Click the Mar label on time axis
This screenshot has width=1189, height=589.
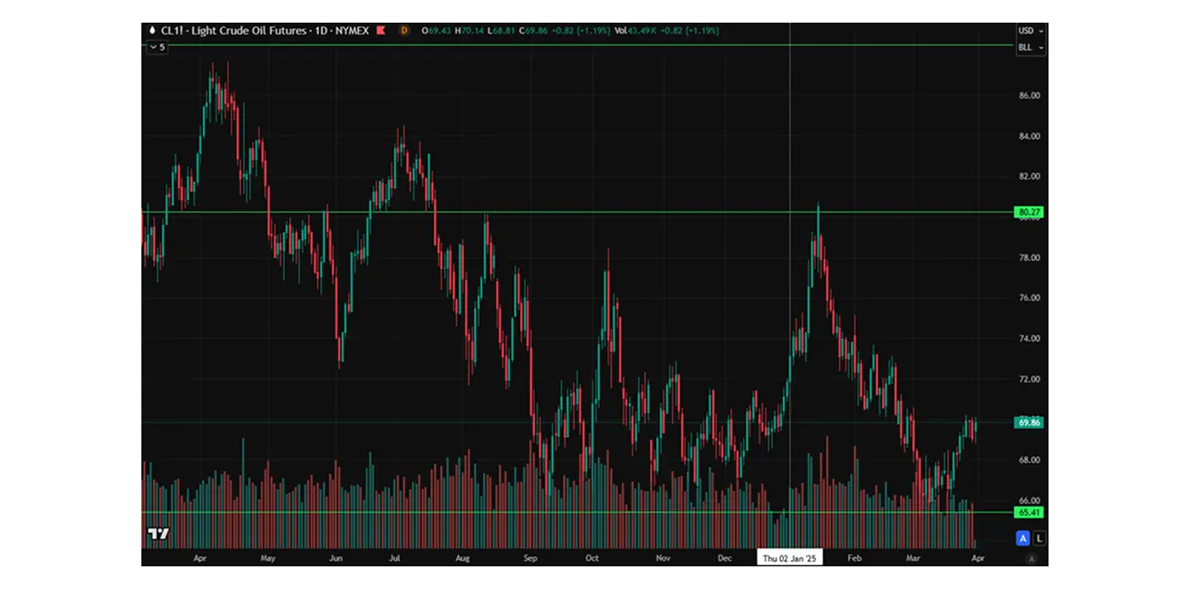click(x=915, y=558)
